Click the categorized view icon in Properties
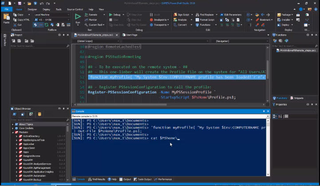 pos(275,116)
